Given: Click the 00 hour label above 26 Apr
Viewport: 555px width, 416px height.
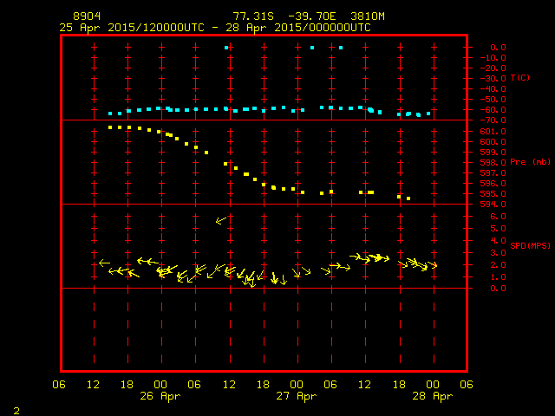Looking at the screenshot, I should tap(160, 385).
